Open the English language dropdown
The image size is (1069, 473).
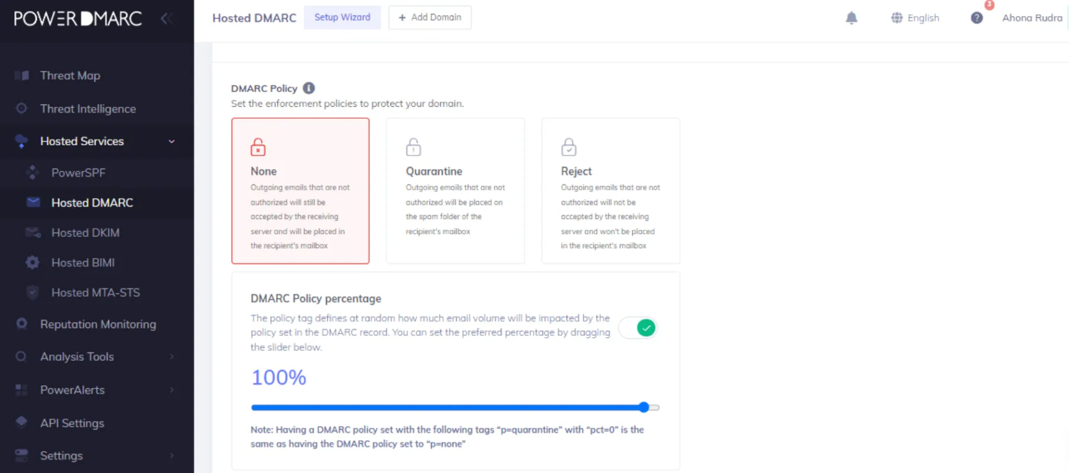pyautogui.click(x=915, y=18)
